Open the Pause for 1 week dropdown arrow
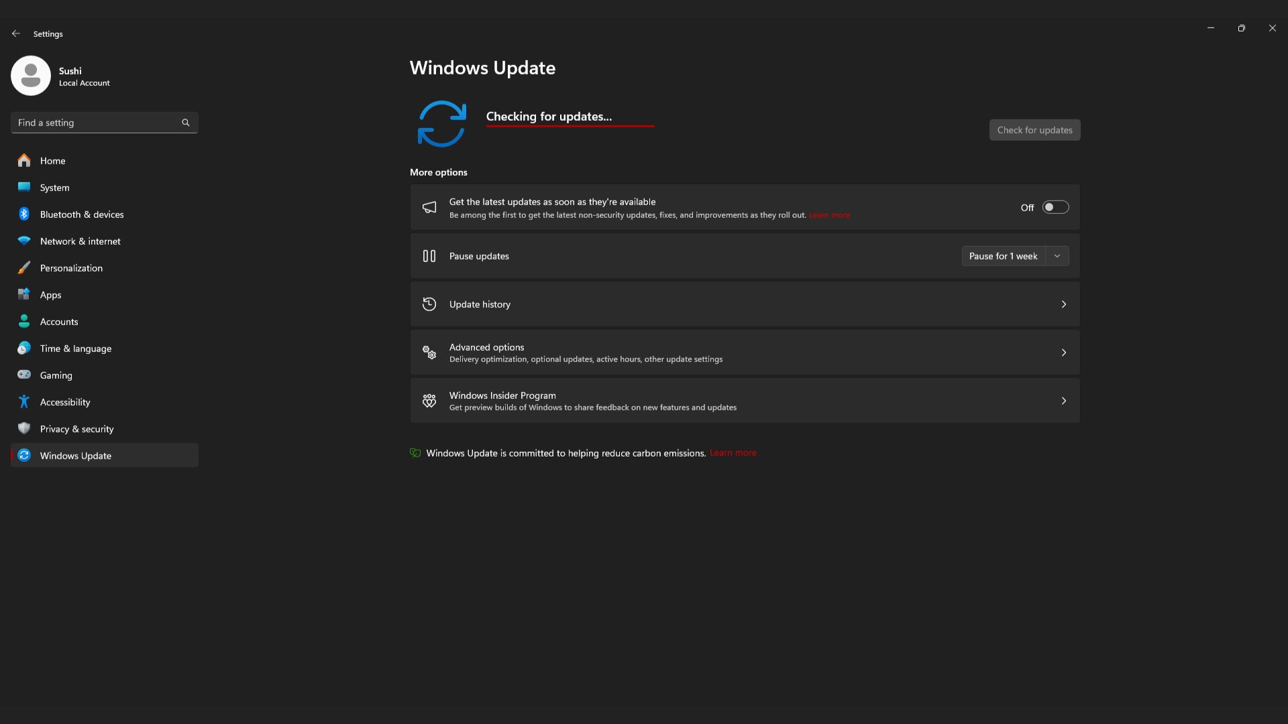 1057,256
